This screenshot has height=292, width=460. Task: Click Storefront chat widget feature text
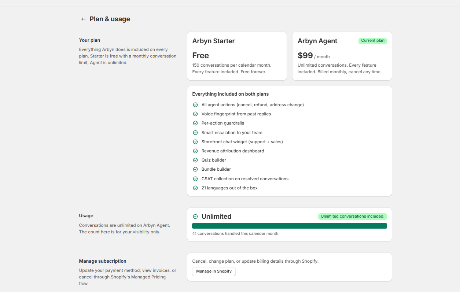[242, 142]
